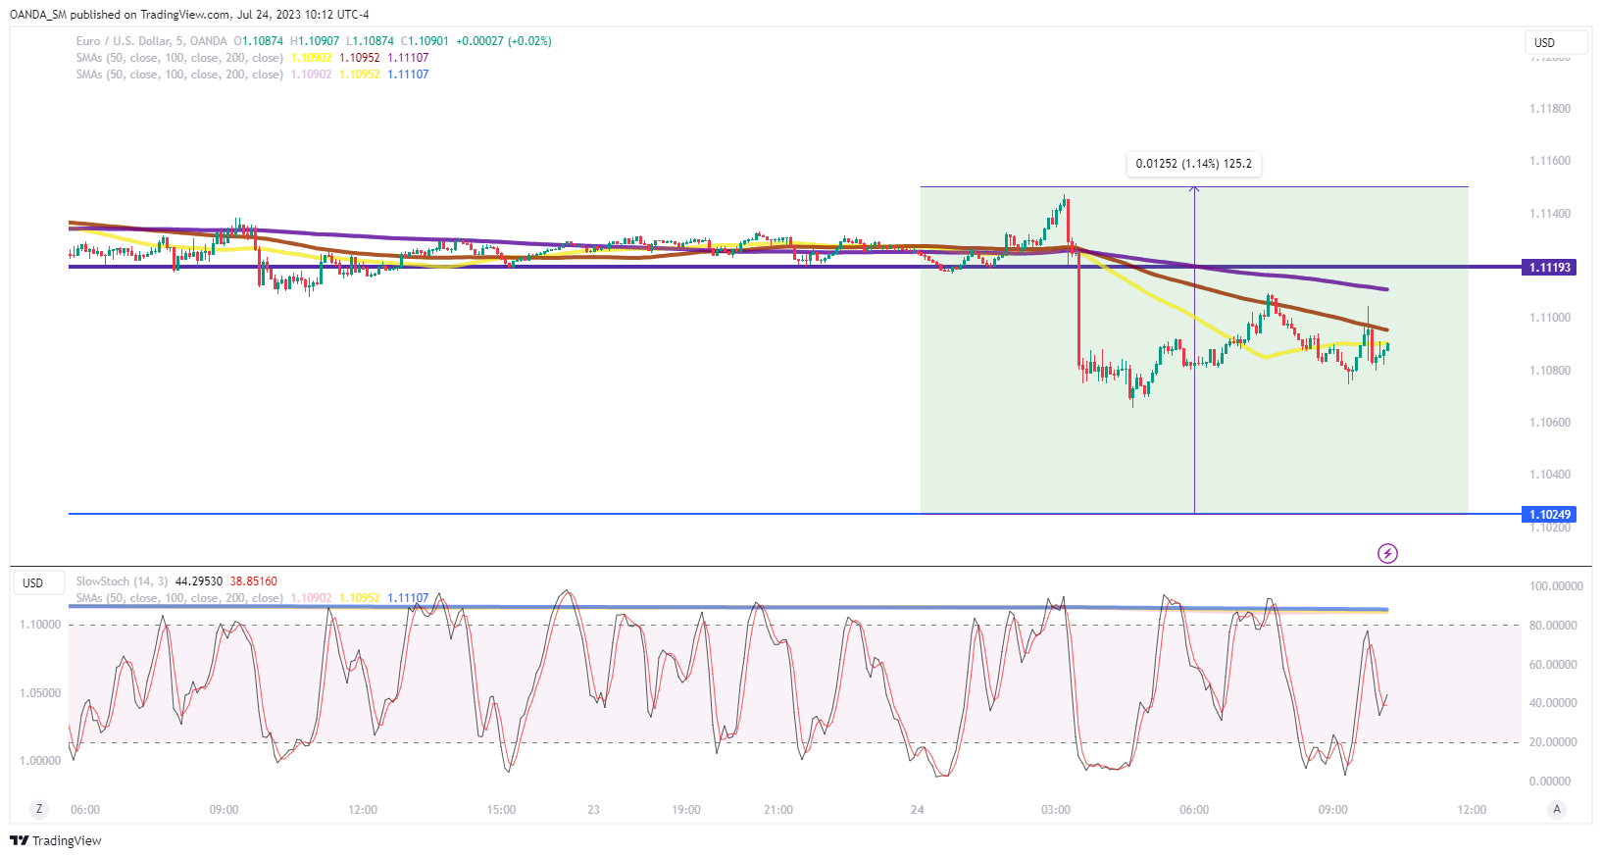Click the SlowStoch value 44.29530
The height and width of the screenshot is (858, 1602).
tap(199, 581)
